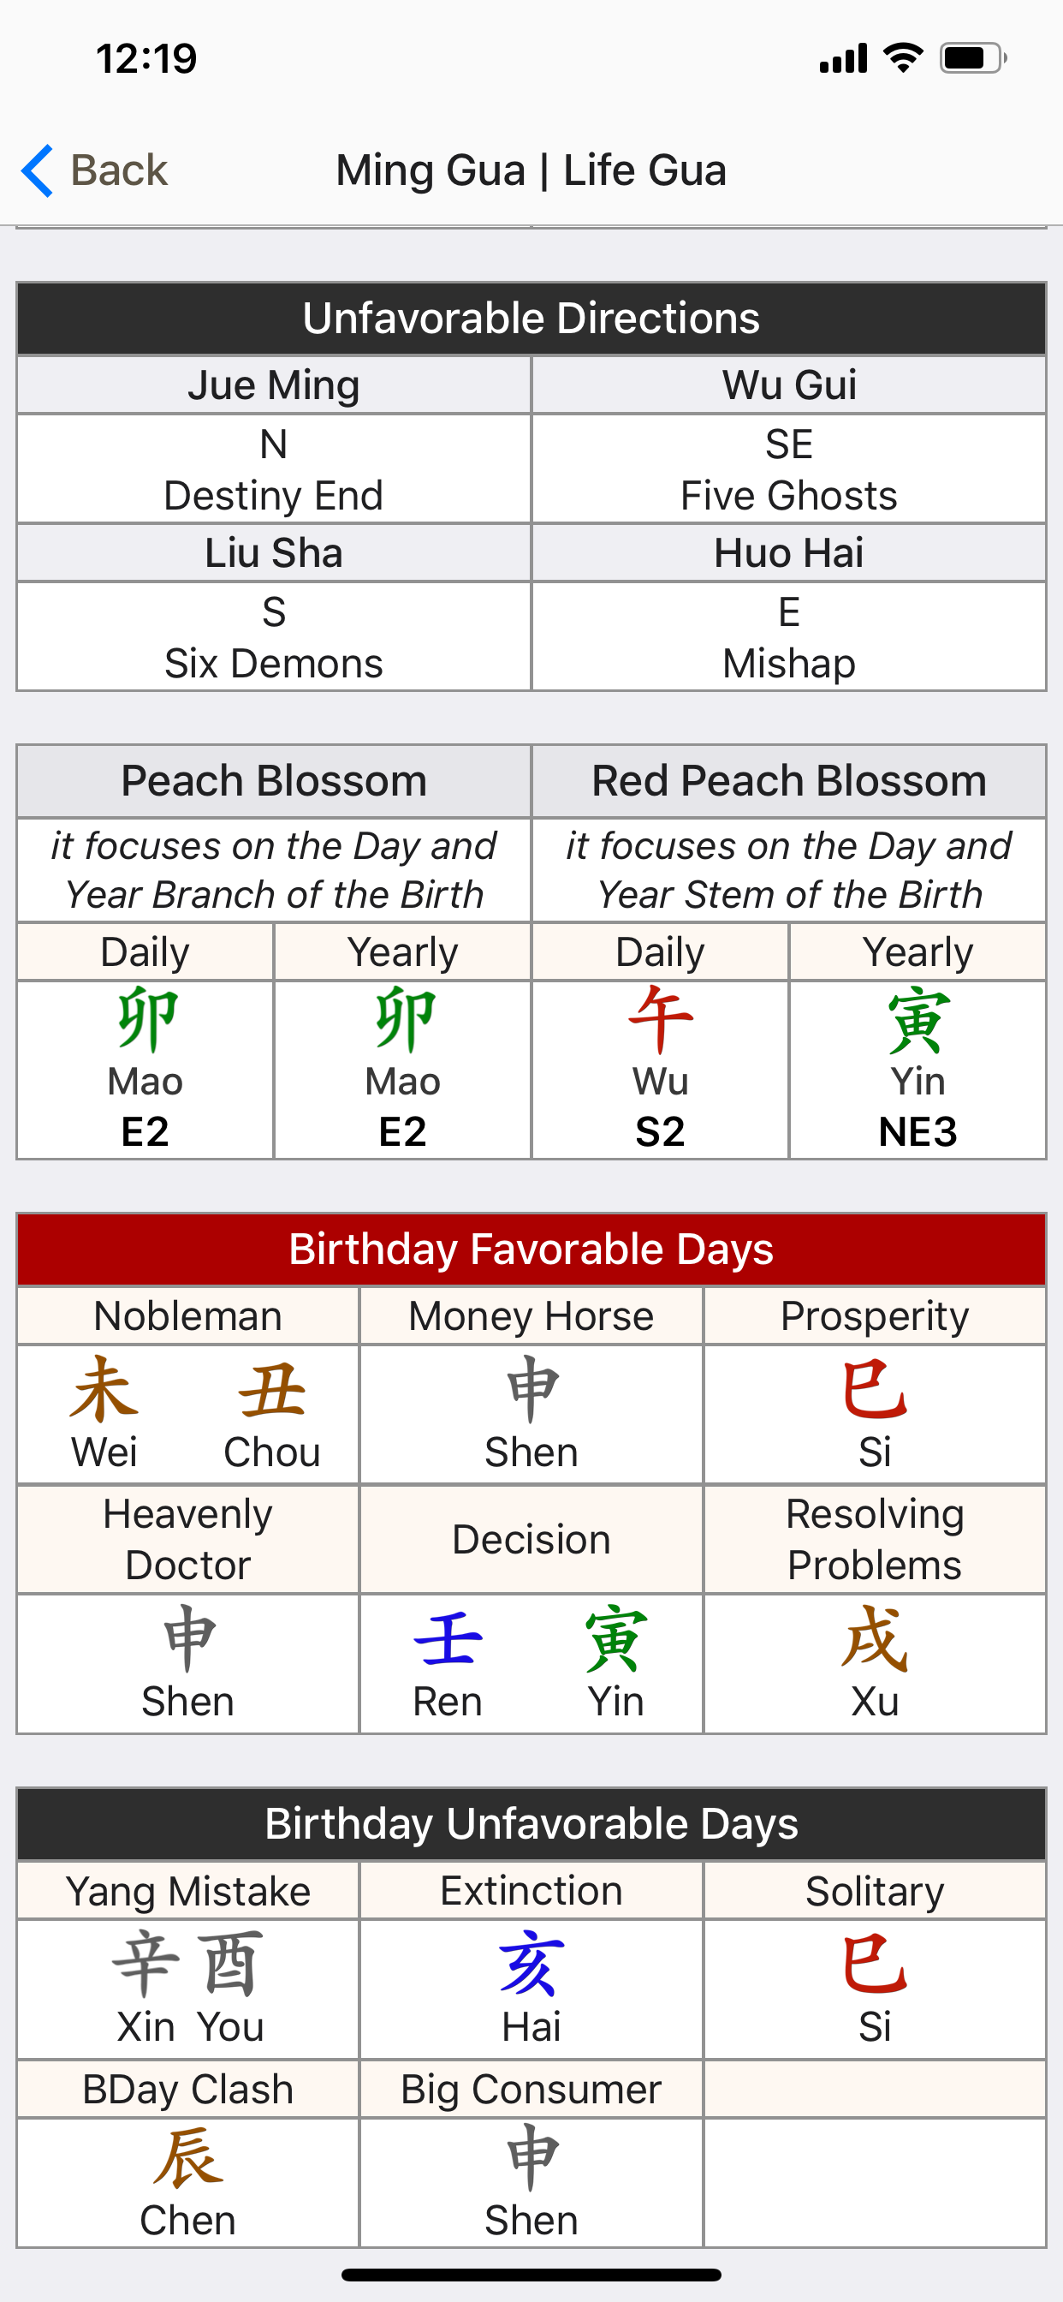Tap the Birthday Unfavorable Days header

pos(531,1824)
